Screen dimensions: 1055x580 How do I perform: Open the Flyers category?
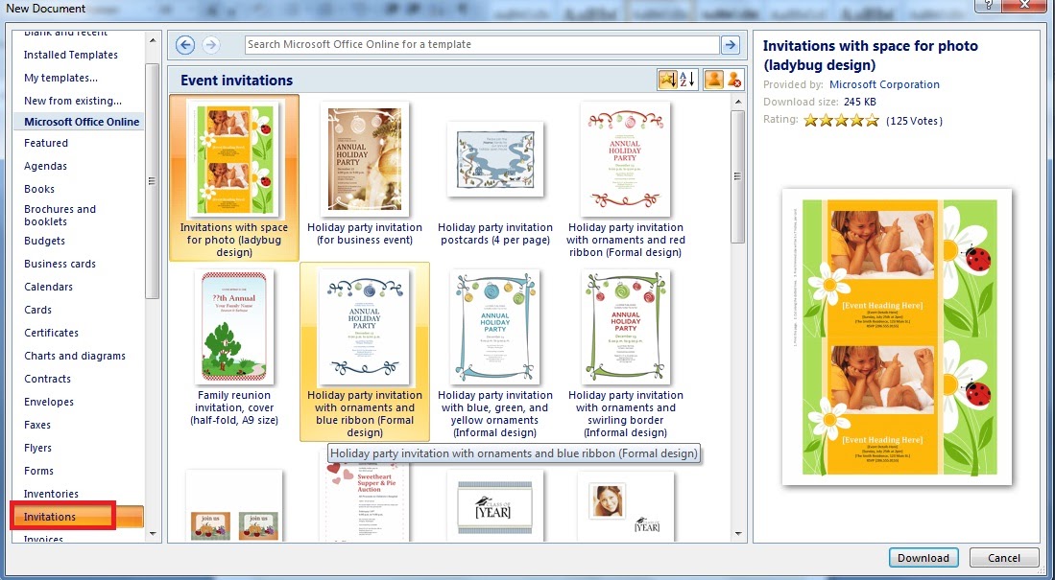pos(37,448)
